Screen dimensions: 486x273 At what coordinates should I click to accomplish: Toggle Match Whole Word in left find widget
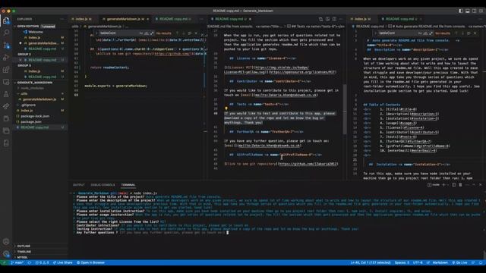coord(147,33)
